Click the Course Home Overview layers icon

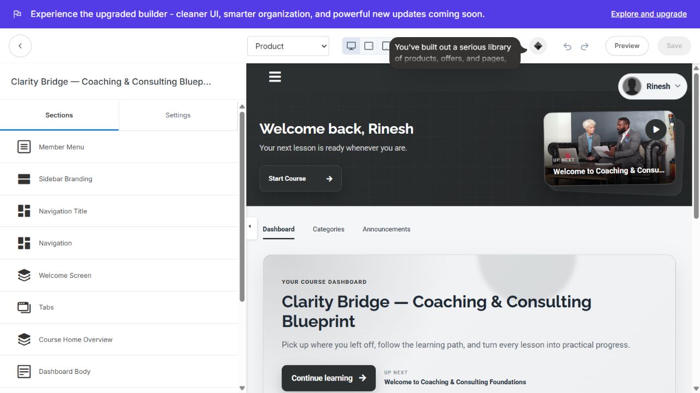24,340
